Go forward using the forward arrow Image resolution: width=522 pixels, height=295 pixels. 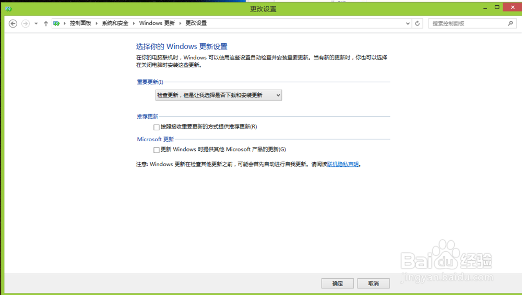25,23
